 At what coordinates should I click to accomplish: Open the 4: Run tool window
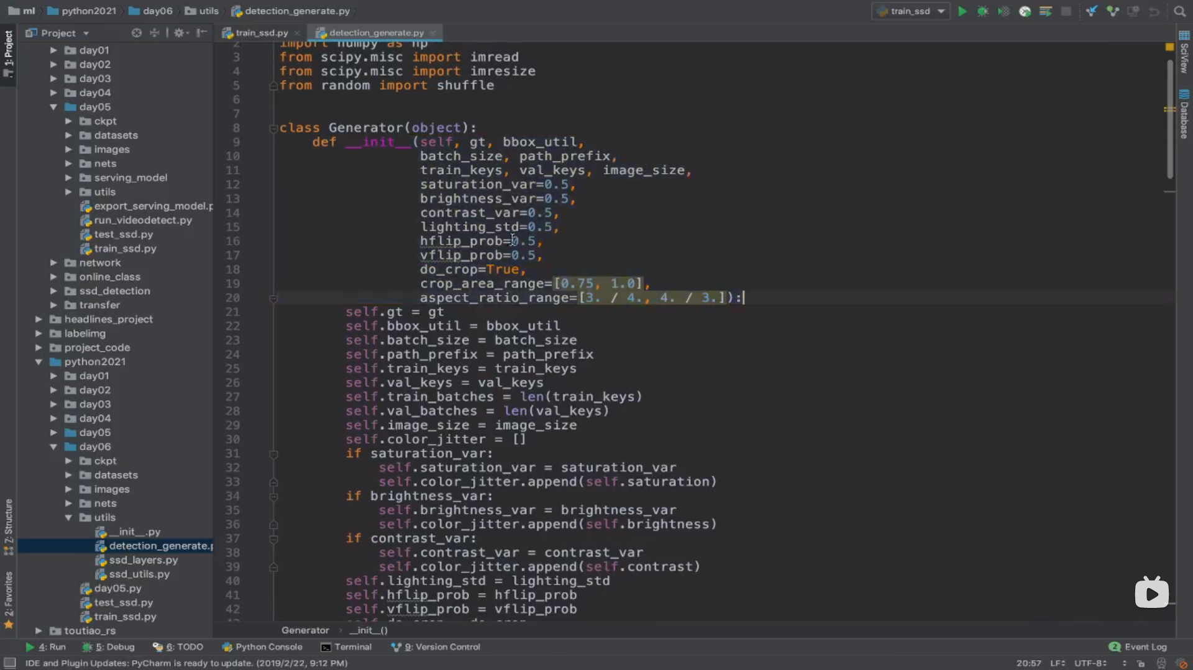click(45, 647)
